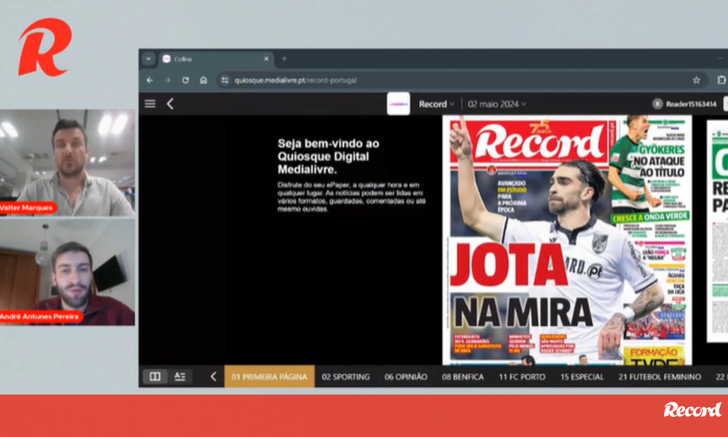728x437 pixels.
Task: Click the address bar URL quiosque.medialivre.pt
Action: [x=295, y=80]
